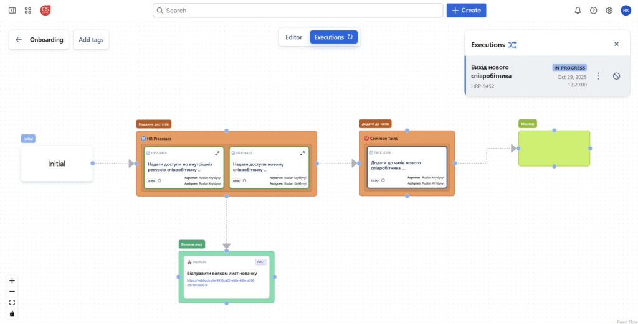Toggle the left sidebar panel icon
This screenshot has height=324, width=638.
click(x=12, y=11)
